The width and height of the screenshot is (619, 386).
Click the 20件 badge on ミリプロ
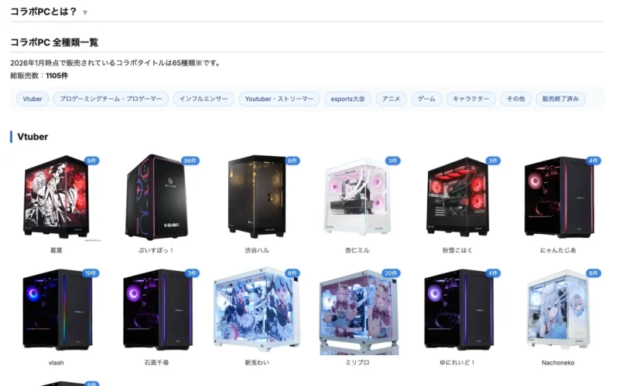pos(391,273)
